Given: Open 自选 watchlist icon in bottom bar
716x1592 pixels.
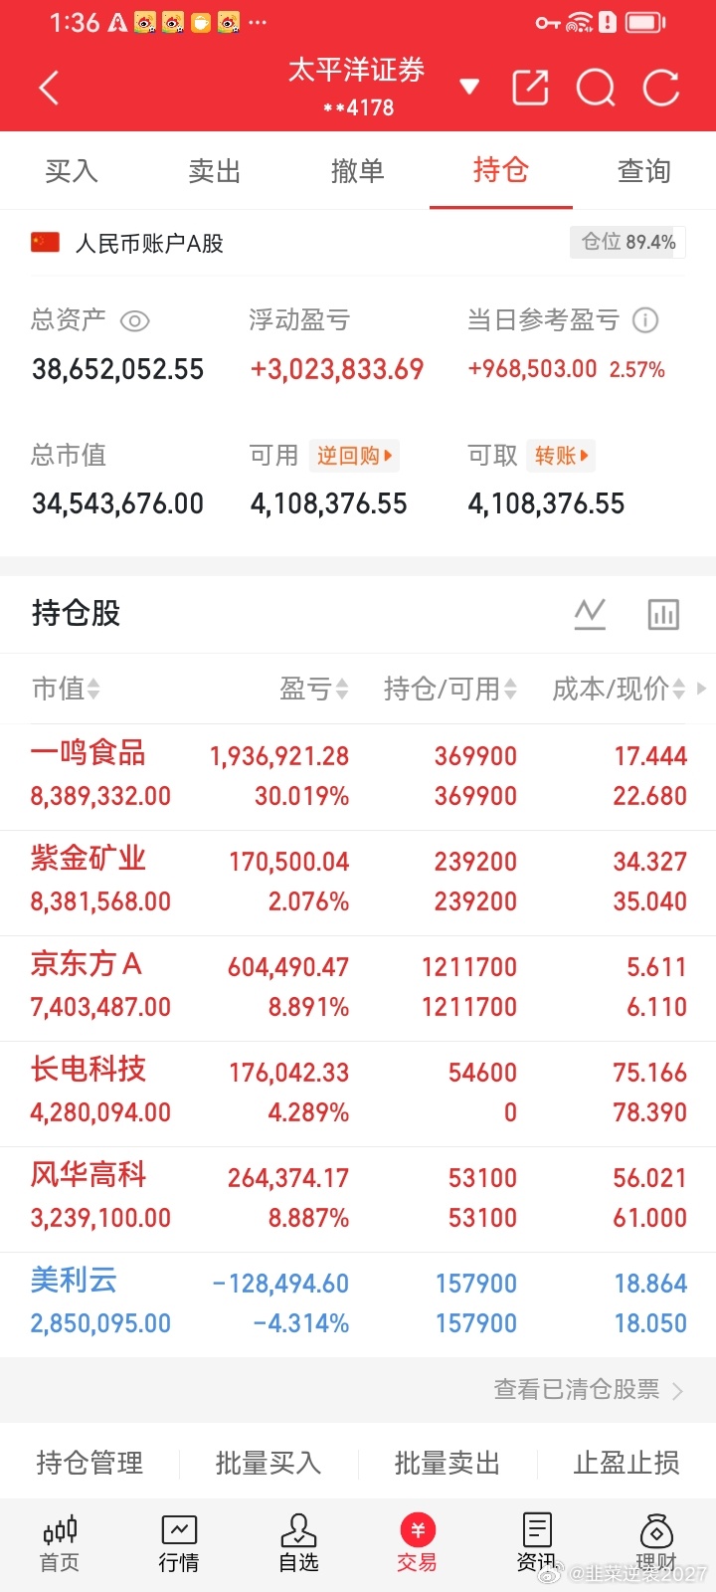Looking at the screenshot, I should click(298, 1543).
